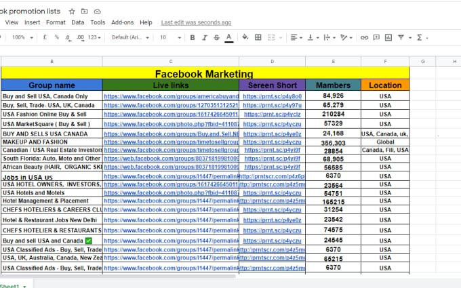This screenshot has height=288, width=461.
Task: Select members cell 84,926
Action: (x=333, y=96)
